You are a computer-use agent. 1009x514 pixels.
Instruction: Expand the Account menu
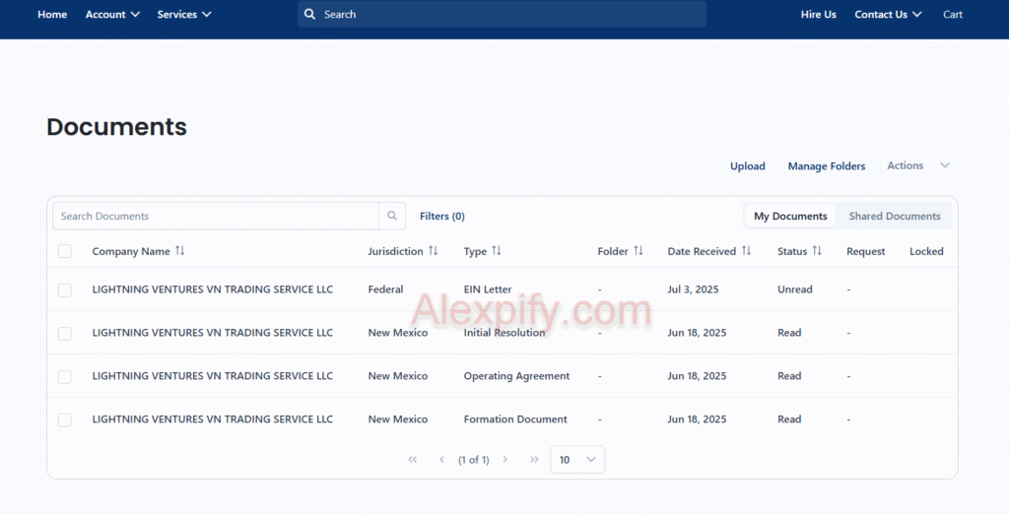coord(112,15)
